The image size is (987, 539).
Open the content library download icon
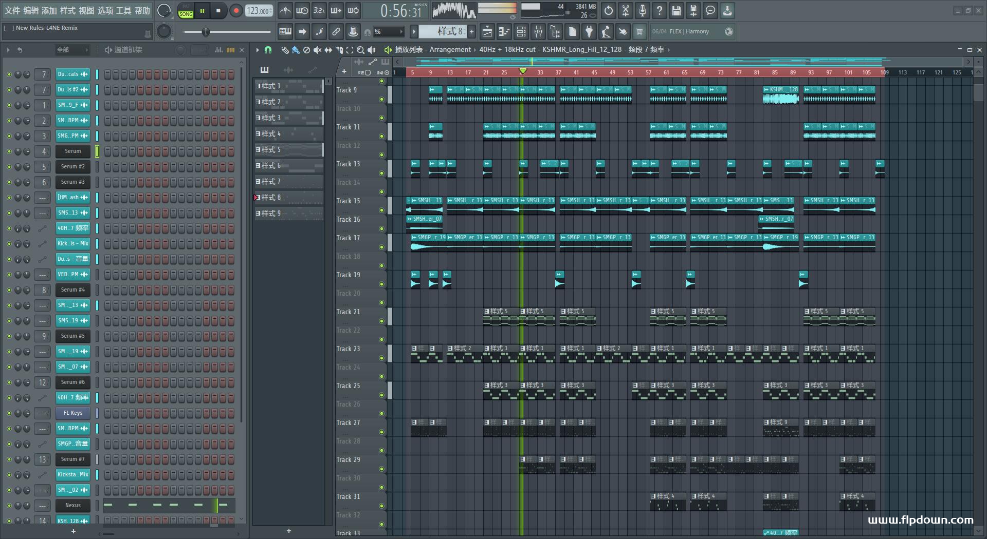click(727, 10)
